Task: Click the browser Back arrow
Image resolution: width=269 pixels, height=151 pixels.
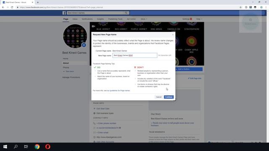Action: [3, 8]
